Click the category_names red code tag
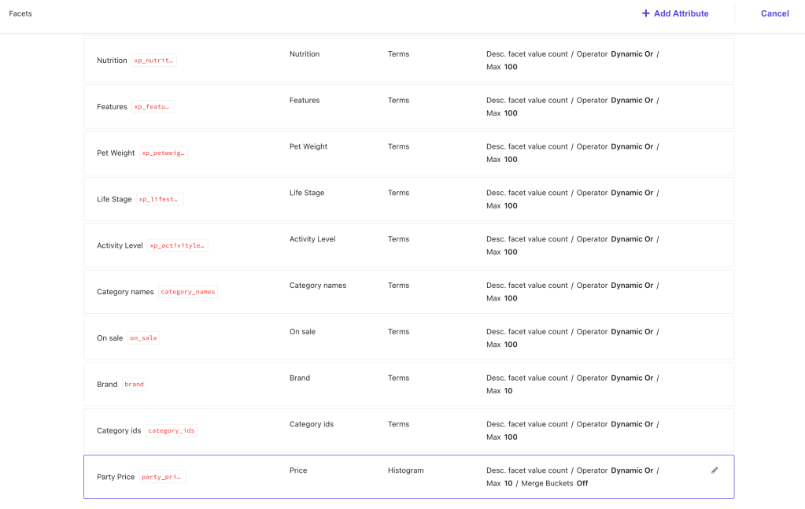The image size is (805, 509). click(x=188, y=292)
